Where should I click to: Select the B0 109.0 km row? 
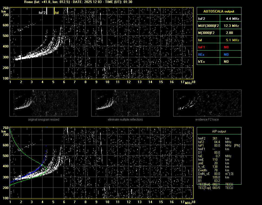[214, 177]
